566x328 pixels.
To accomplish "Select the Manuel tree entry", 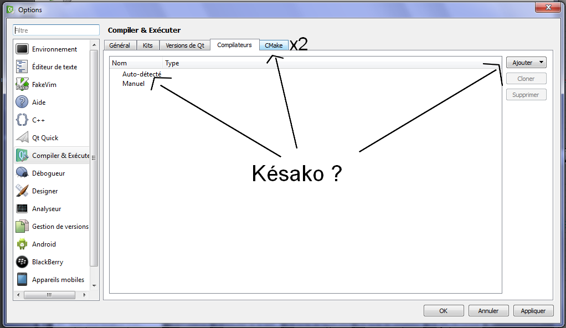I will 133,84.
